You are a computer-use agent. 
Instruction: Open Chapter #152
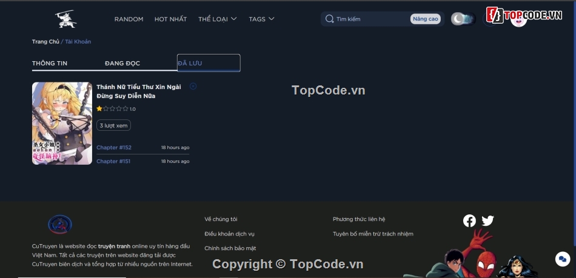click(x=114, y=147)
